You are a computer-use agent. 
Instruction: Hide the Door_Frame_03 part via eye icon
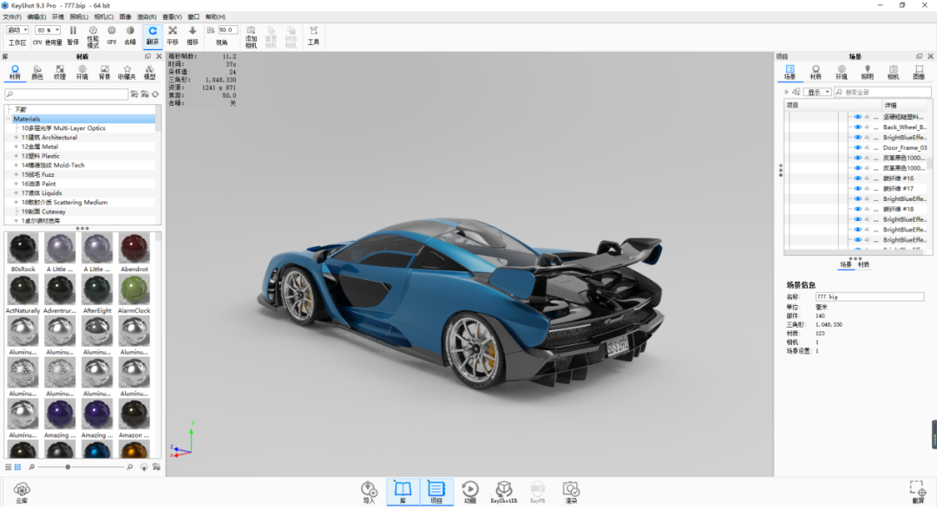coord(857,147)
